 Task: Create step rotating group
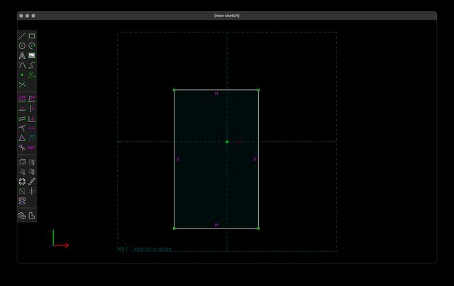click(x=22, y=182)
